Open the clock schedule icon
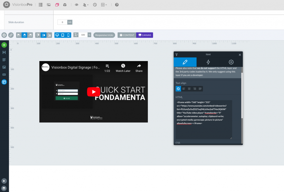This screenshot has width=284, height=192. tap(95, 5)
